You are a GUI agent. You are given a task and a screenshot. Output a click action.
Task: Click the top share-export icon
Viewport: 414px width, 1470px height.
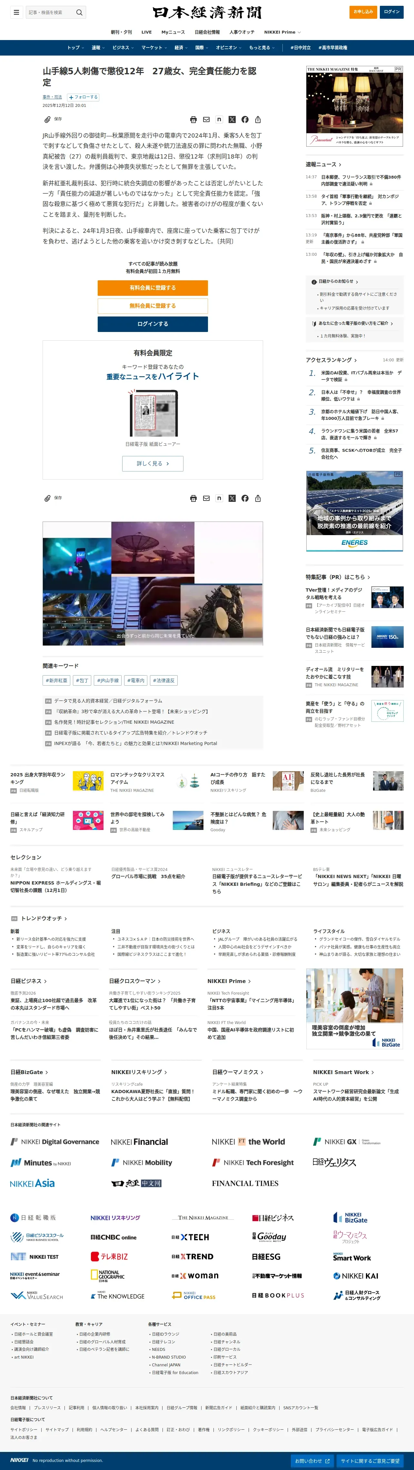(258, 119)
